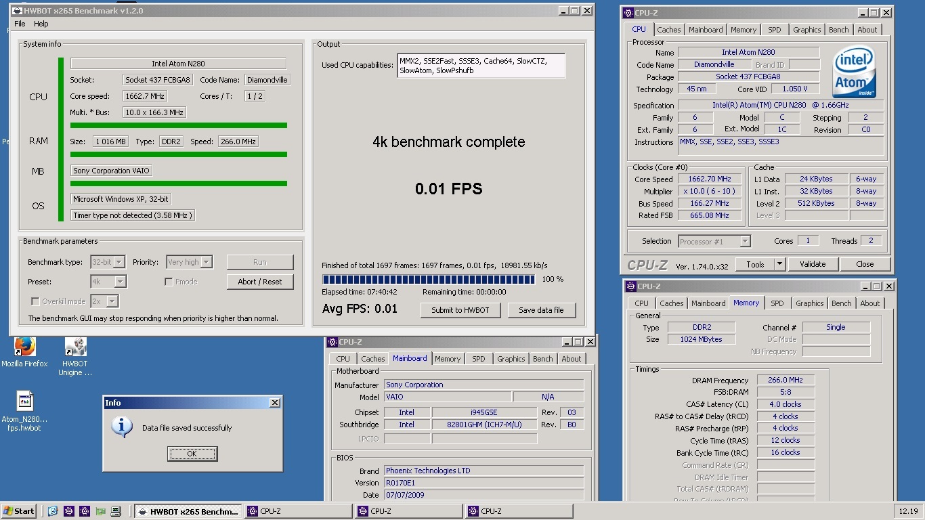
Task: Open the Priority Very high dropdown
Action: pos(189,262)
